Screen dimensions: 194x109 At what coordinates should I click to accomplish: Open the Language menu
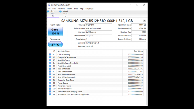[x=89, y=9]
